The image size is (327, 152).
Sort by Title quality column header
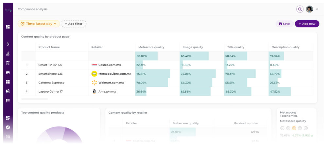pos(236,47)
